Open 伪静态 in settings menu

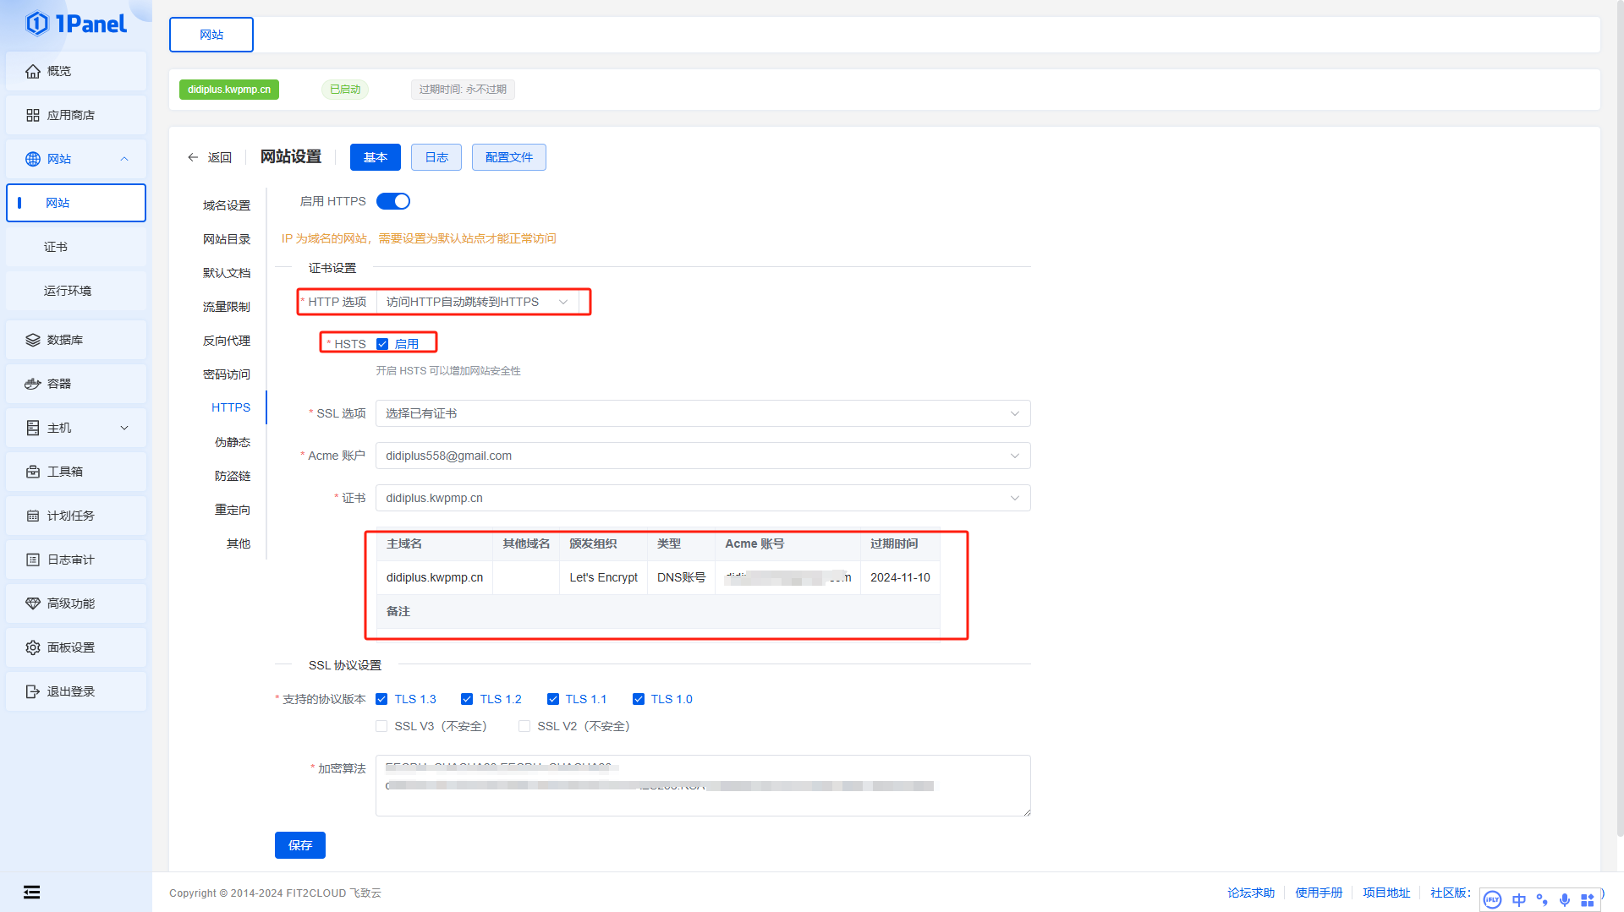coord(233,442)
